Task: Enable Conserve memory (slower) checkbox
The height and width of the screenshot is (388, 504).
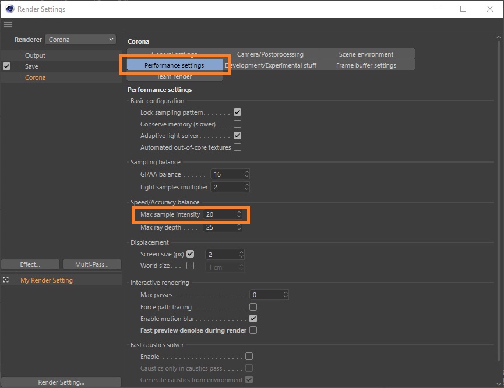Action: [x=237, y=124]
